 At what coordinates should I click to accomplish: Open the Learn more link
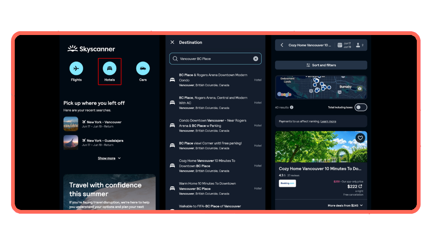[x=328, y=121]
